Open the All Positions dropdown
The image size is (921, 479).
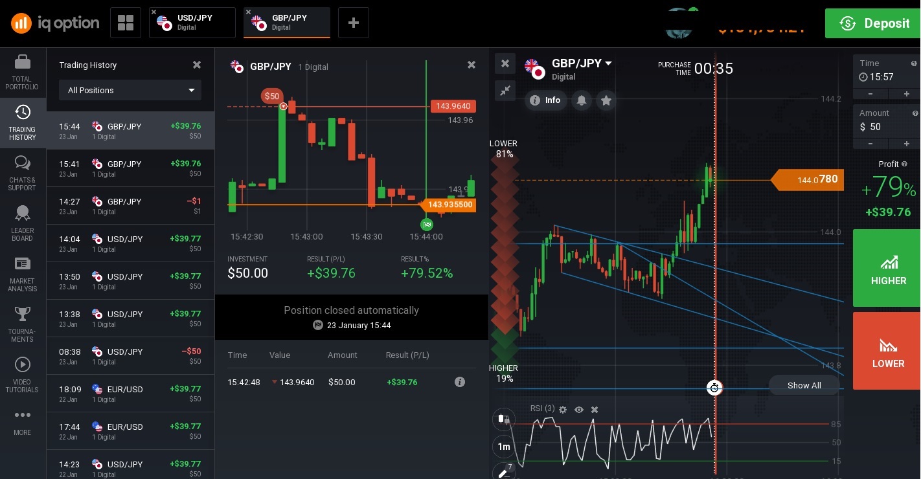click(130, 90)
